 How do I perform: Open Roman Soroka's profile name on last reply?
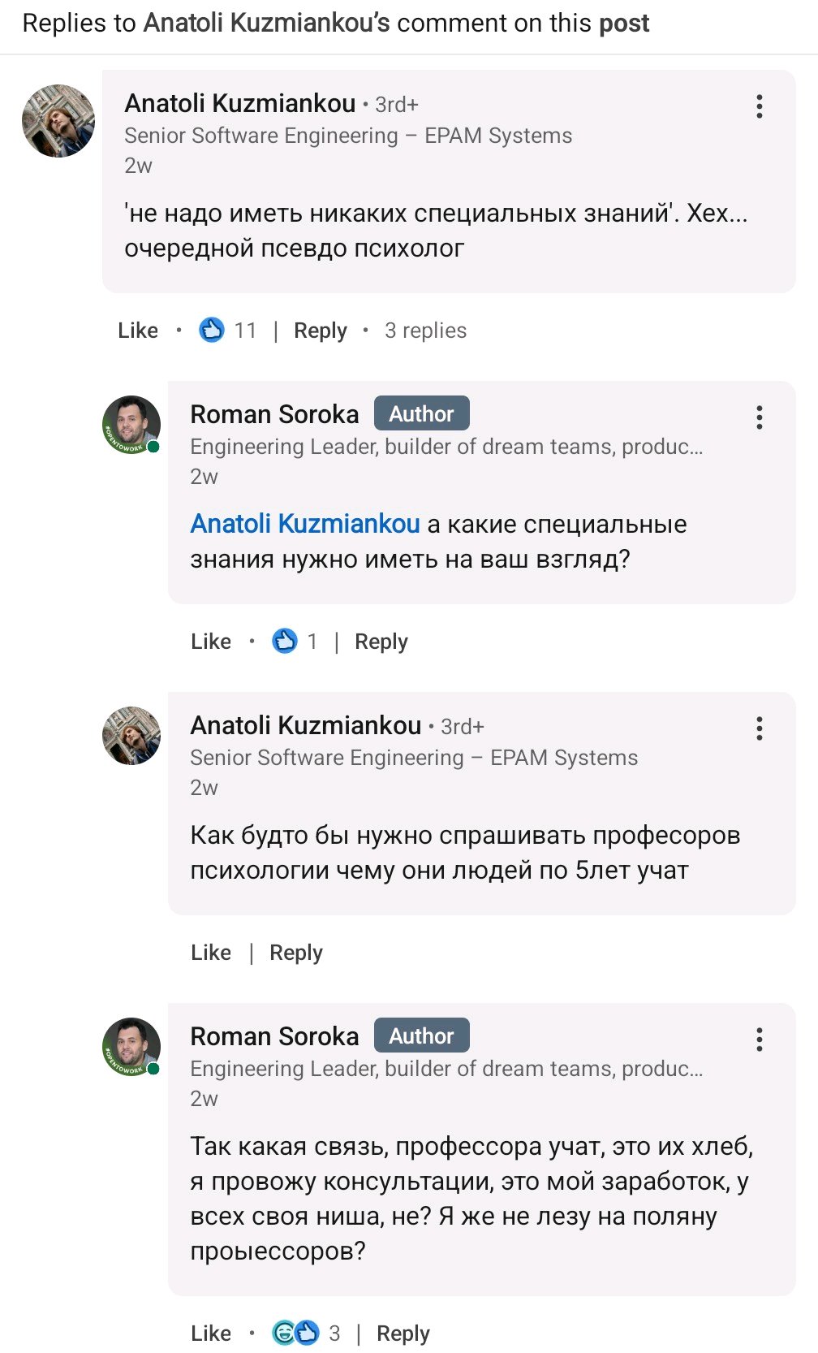click(x=274, y=1036)
